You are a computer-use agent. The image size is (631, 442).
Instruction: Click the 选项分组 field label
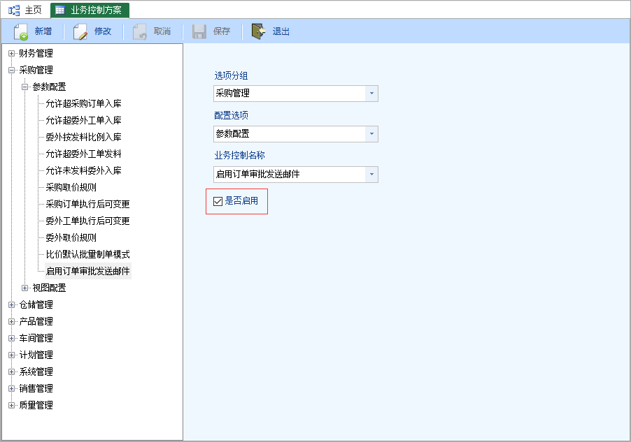(x=231, y=75)
